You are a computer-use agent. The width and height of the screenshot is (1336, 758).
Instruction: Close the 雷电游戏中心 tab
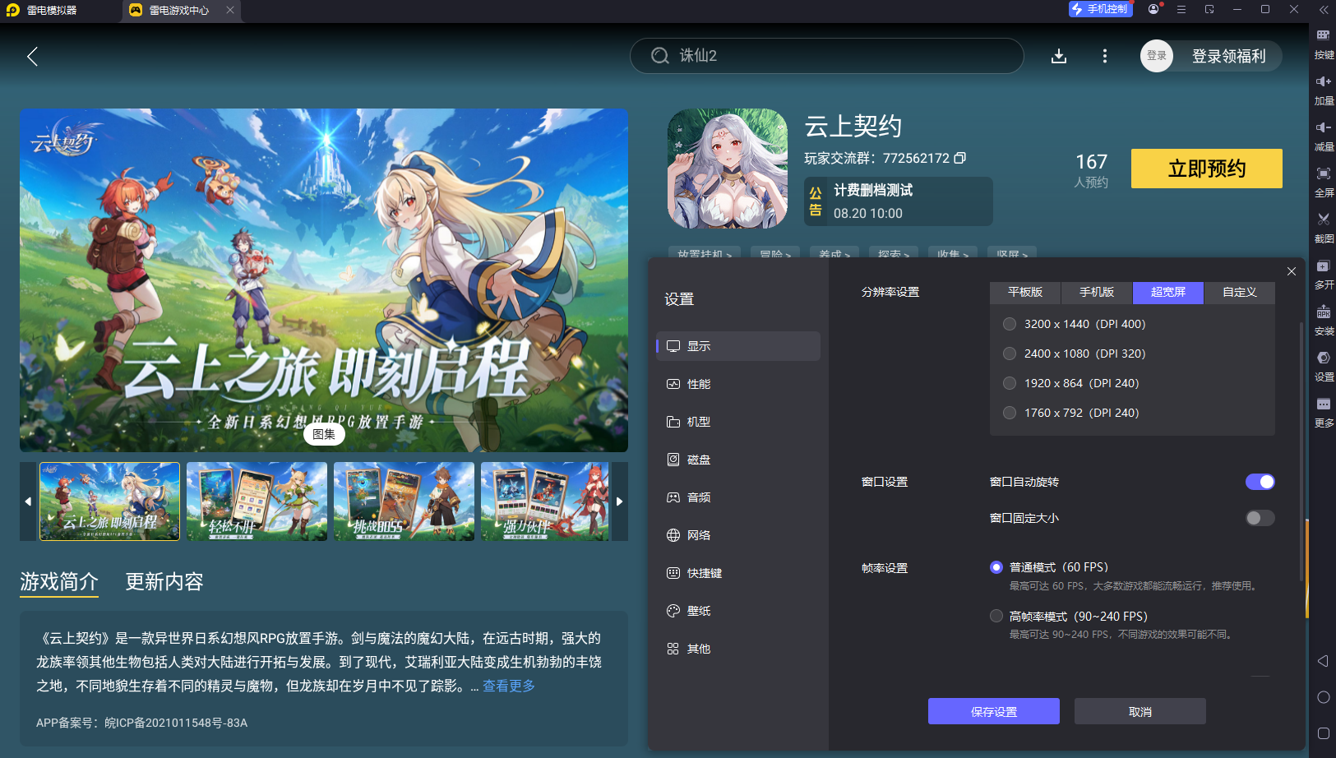pos(230,10)
